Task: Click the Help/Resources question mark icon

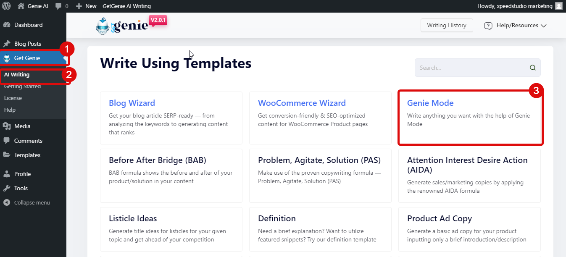Action: point(488,26)
